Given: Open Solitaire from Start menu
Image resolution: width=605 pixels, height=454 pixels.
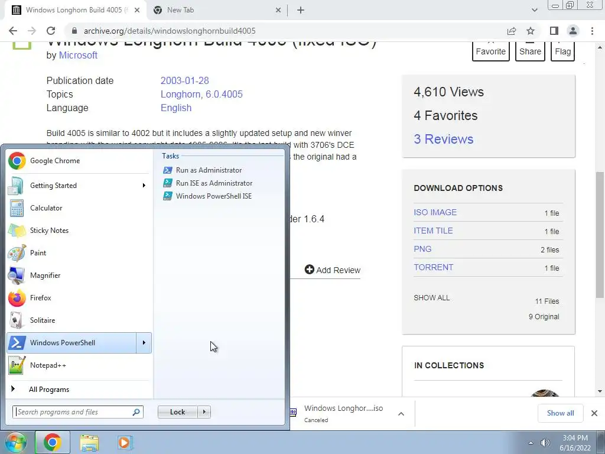Looking at the screenshot, I should tap(79, 320).
